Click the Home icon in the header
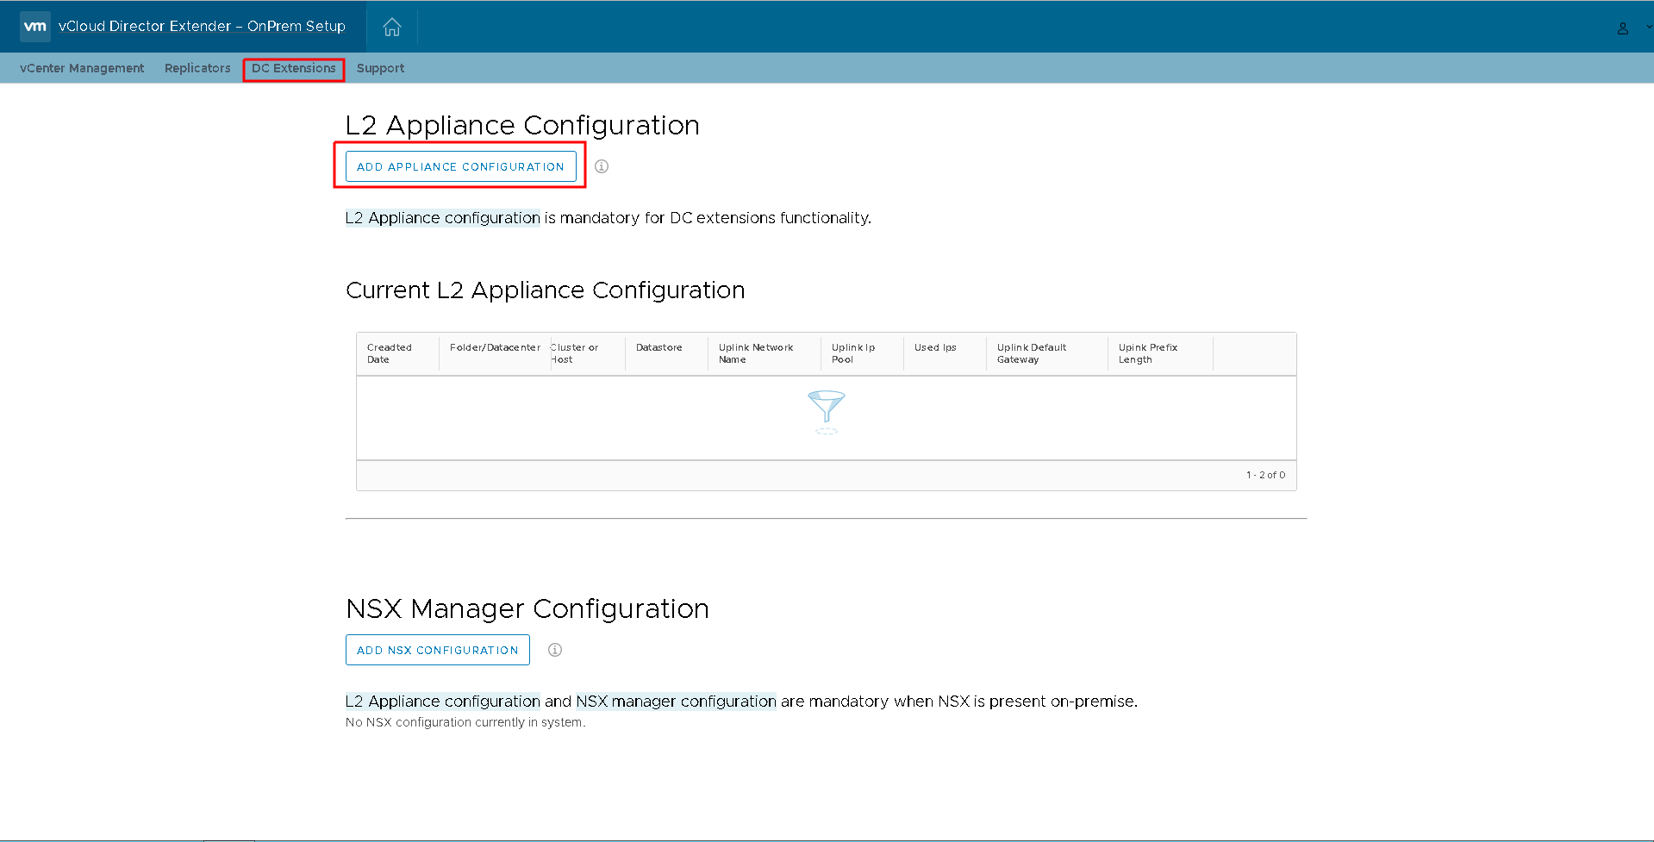The height and width of the screenshot is (842, 1654). 390,26
